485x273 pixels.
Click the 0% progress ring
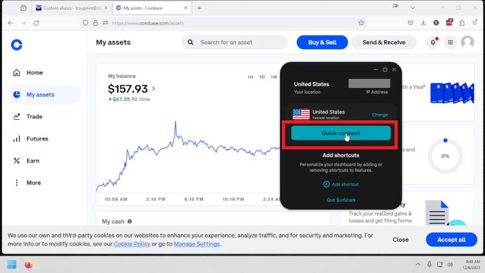pos(445,156)
